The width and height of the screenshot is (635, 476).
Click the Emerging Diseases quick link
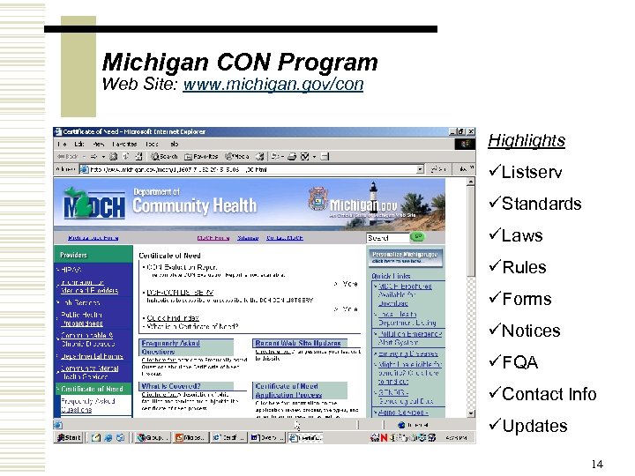pyautogui.click(x=407, y=353)
